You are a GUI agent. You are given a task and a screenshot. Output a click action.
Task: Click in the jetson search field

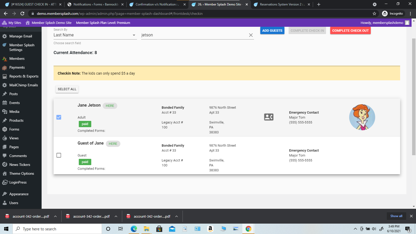[x=194, y=35]
